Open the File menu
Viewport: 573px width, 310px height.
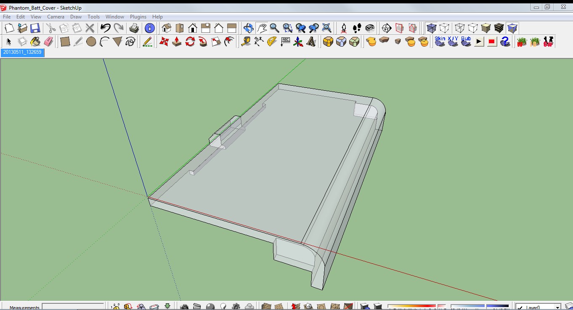coord(7,17)
